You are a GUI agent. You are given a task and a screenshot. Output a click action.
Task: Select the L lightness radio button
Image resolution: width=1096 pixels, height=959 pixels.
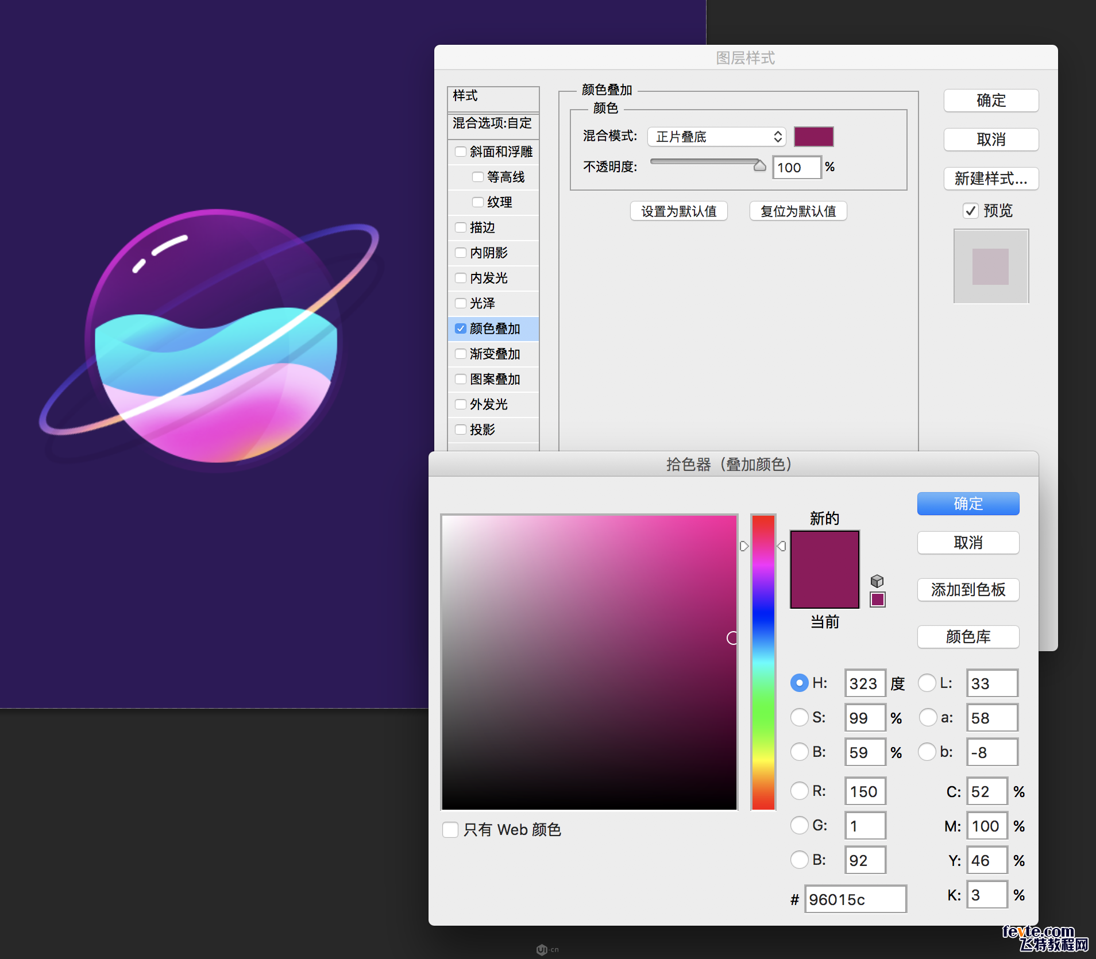point(927,683)
